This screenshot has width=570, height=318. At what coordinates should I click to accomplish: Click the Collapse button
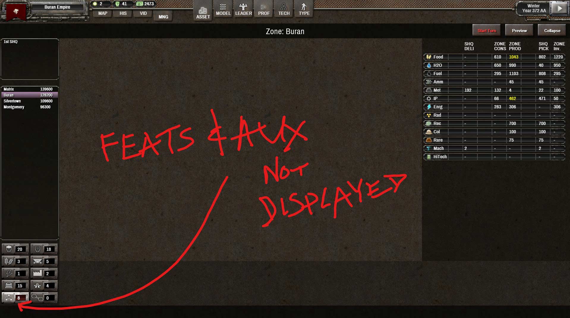552,31
